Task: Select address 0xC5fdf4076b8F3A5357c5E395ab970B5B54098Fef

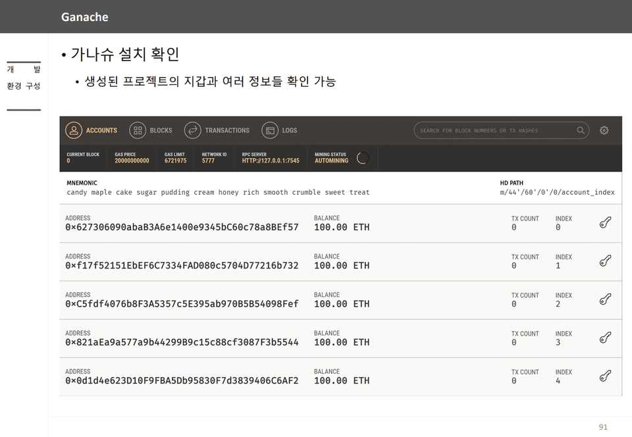Action: pyautogui.click(x=182, y=303)
